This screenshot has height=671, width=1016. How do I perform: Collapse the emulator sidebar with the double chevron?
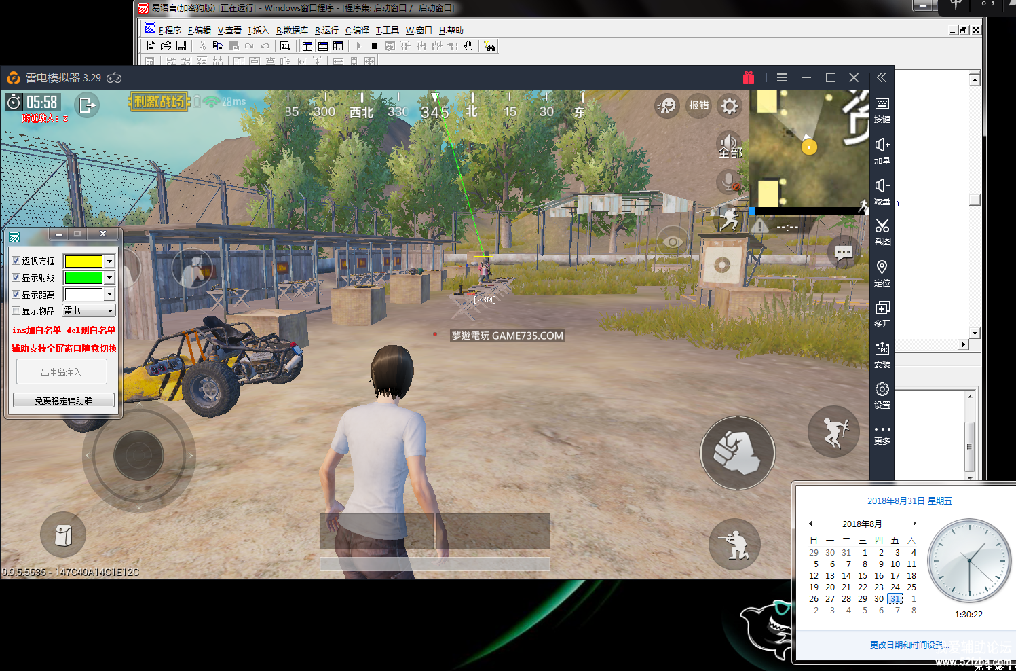[882, 77]
